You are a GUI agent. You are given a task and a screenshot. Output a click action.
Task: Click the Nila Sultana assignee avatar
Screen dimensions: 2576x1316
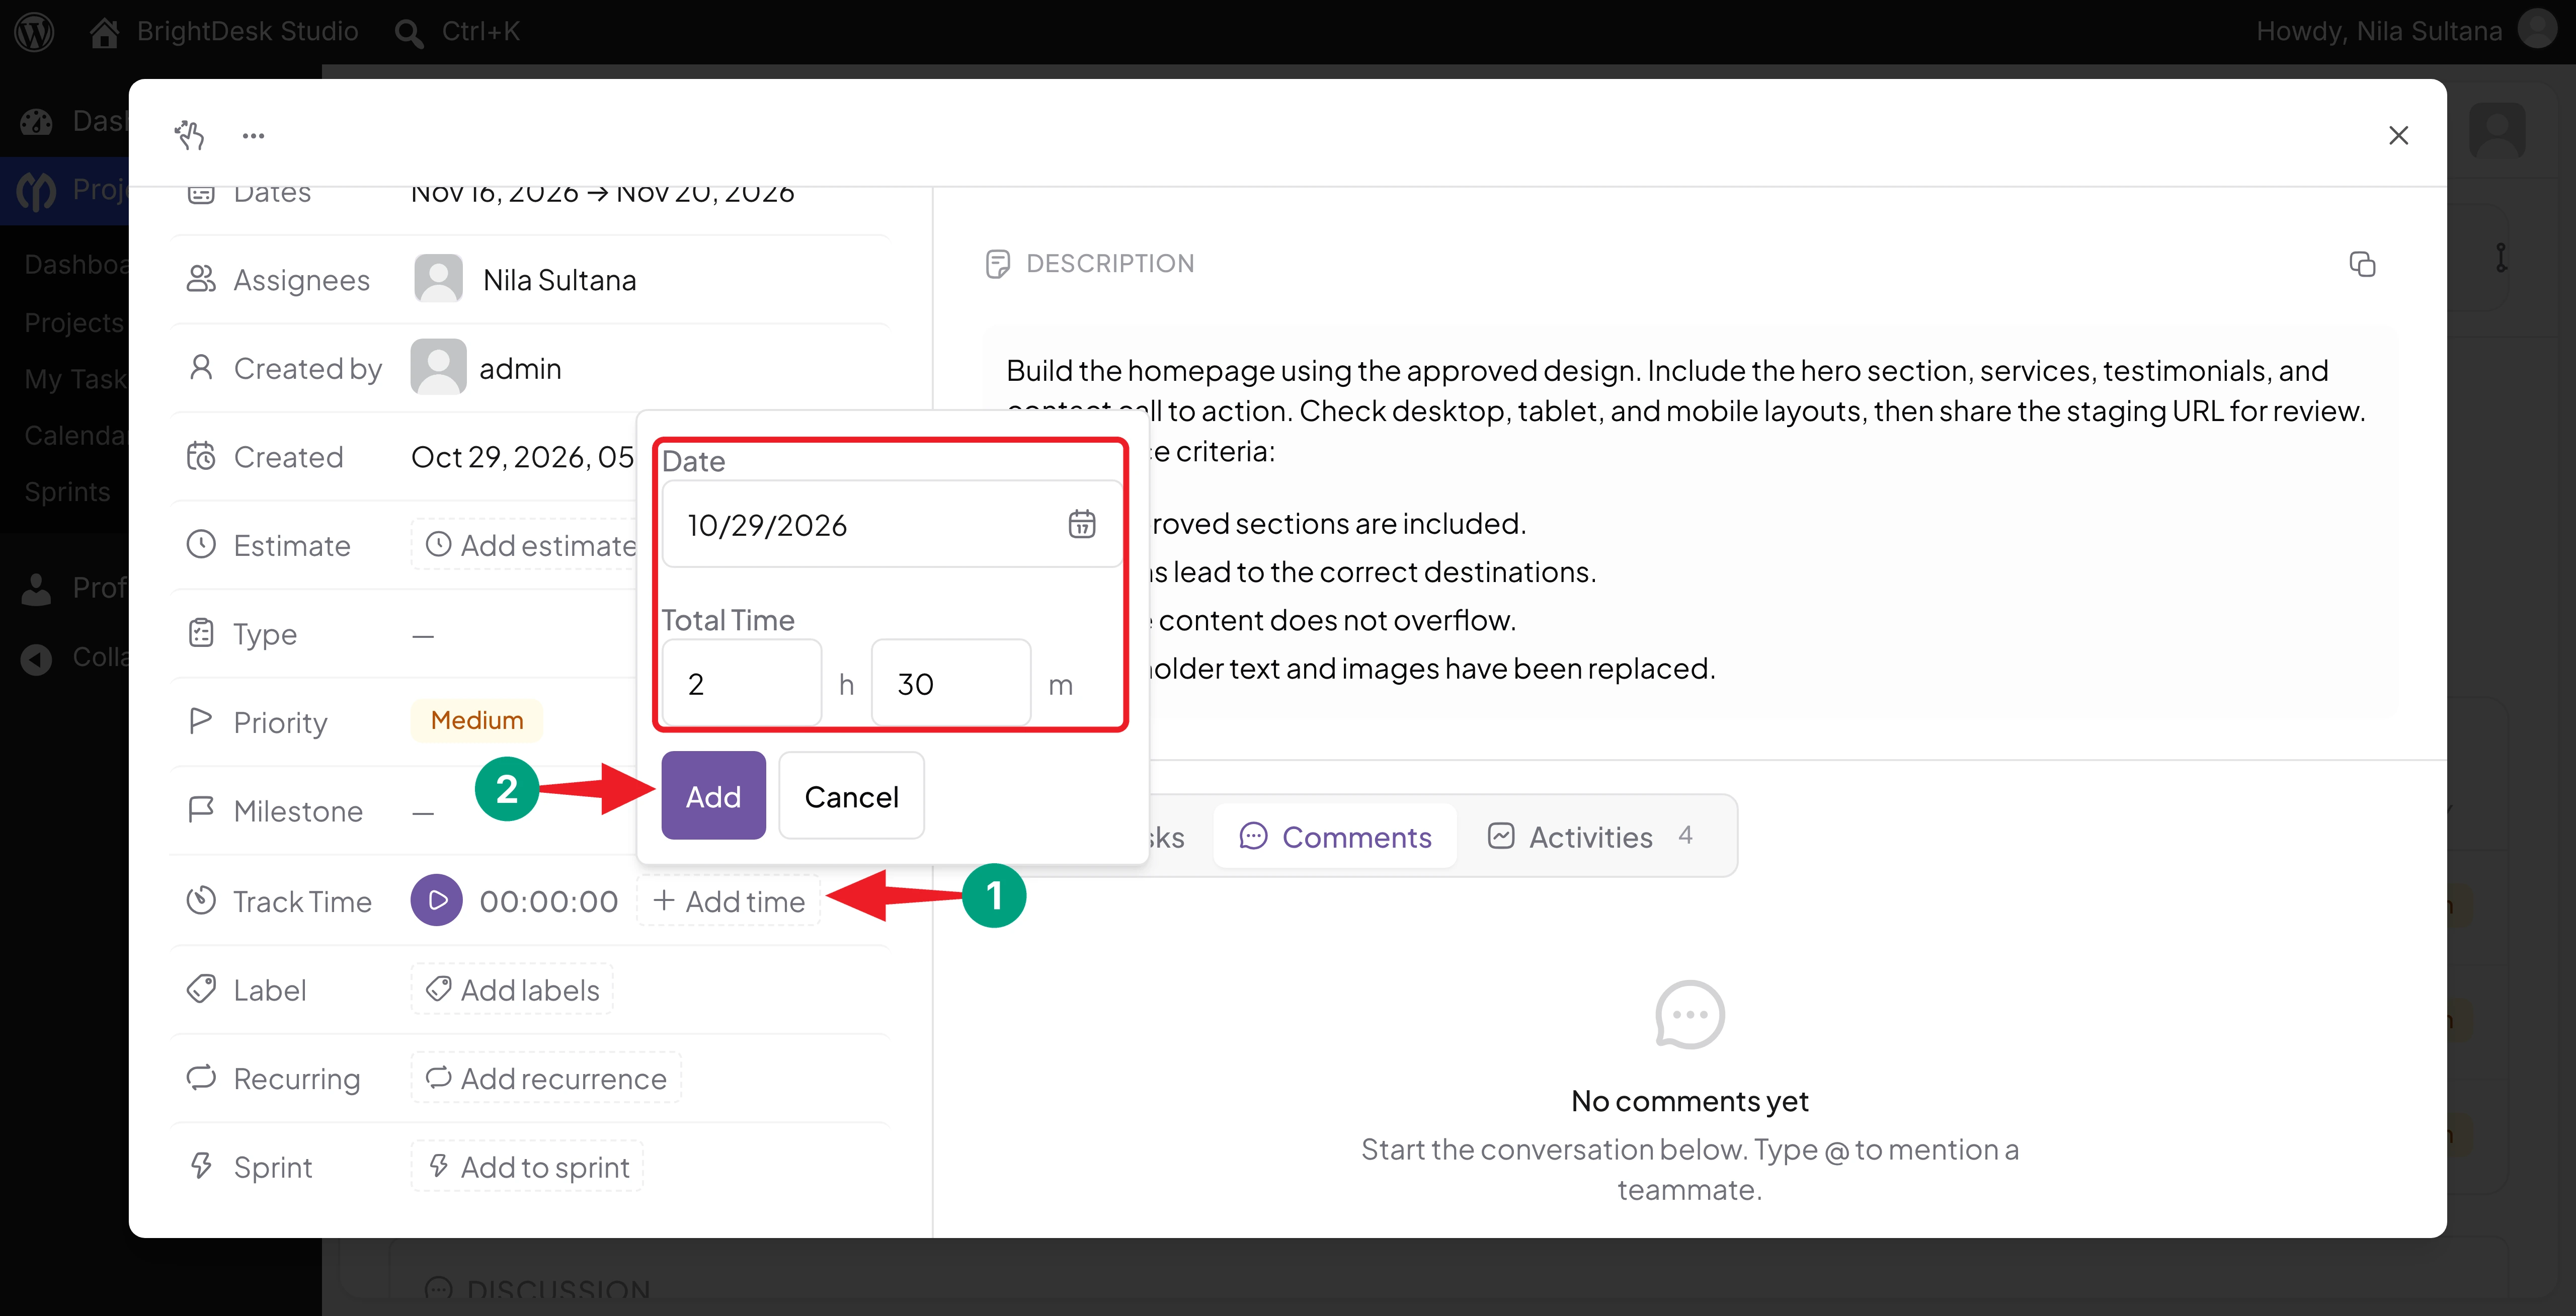coord(438,279)
